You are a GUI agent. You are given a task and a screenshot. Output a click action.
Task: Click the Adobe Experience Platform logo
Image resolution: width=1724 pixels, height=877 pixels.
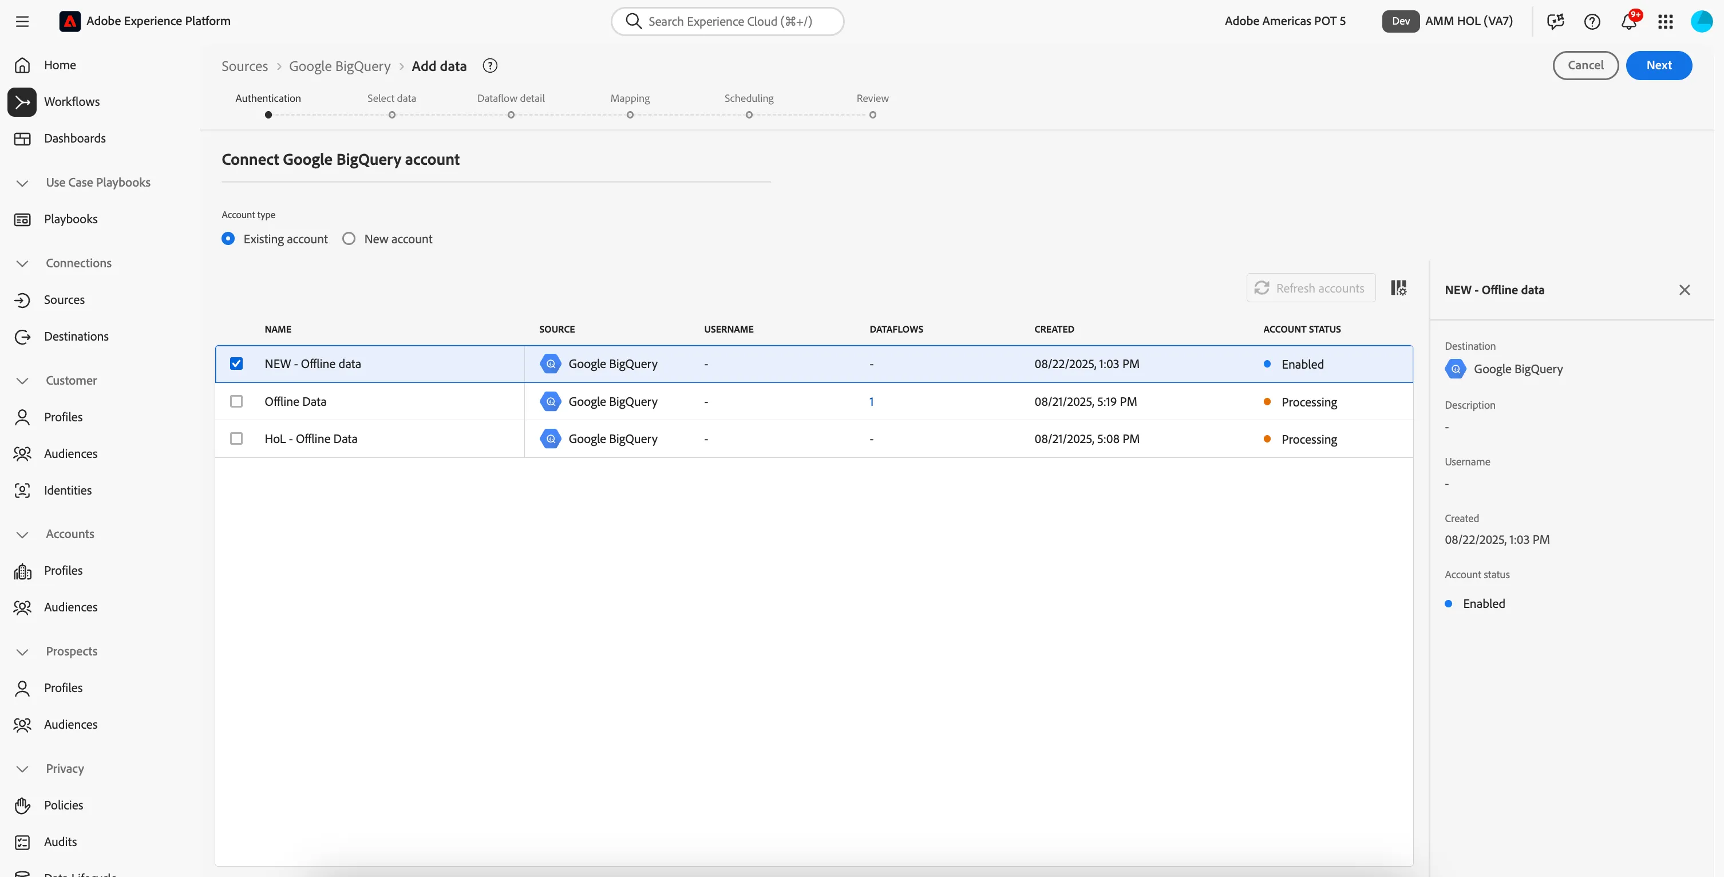70,21
